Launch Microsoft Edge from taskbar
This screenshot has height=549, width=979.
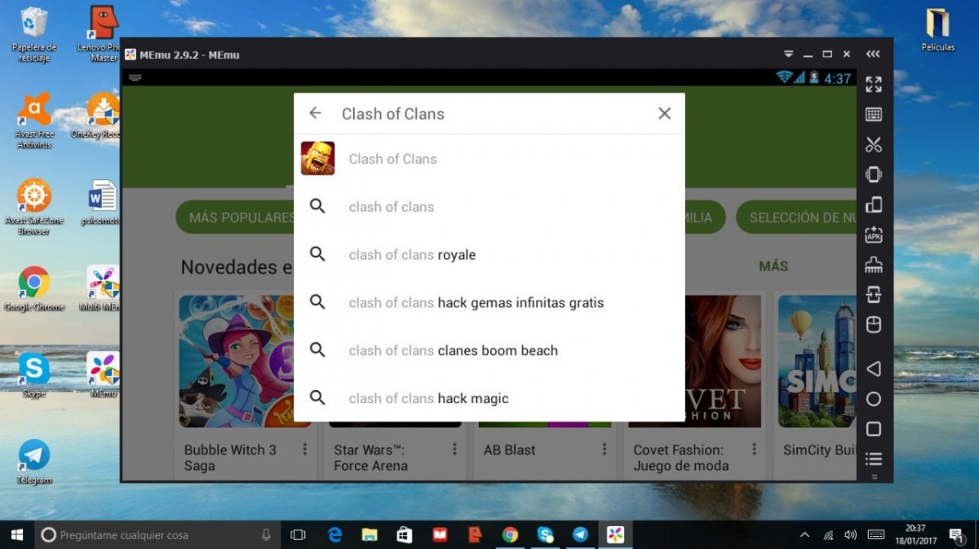(x=334, y=535)
